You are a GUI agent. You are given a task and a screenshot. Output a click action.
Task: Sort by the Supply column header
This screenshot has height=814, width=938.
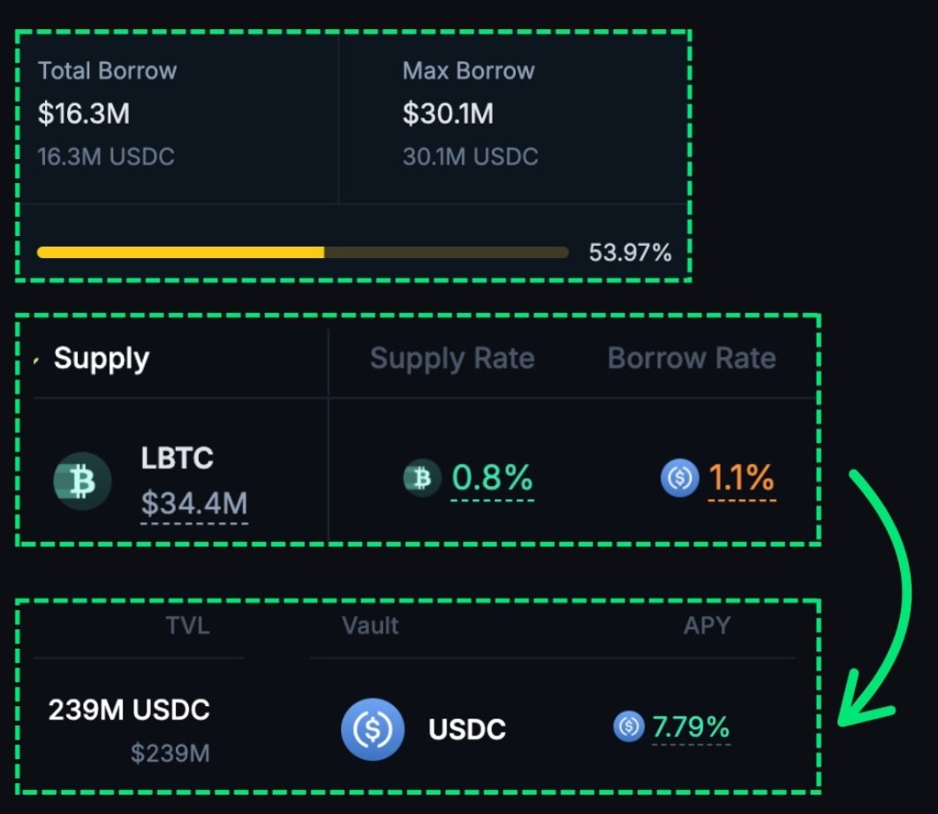(101, 359)
